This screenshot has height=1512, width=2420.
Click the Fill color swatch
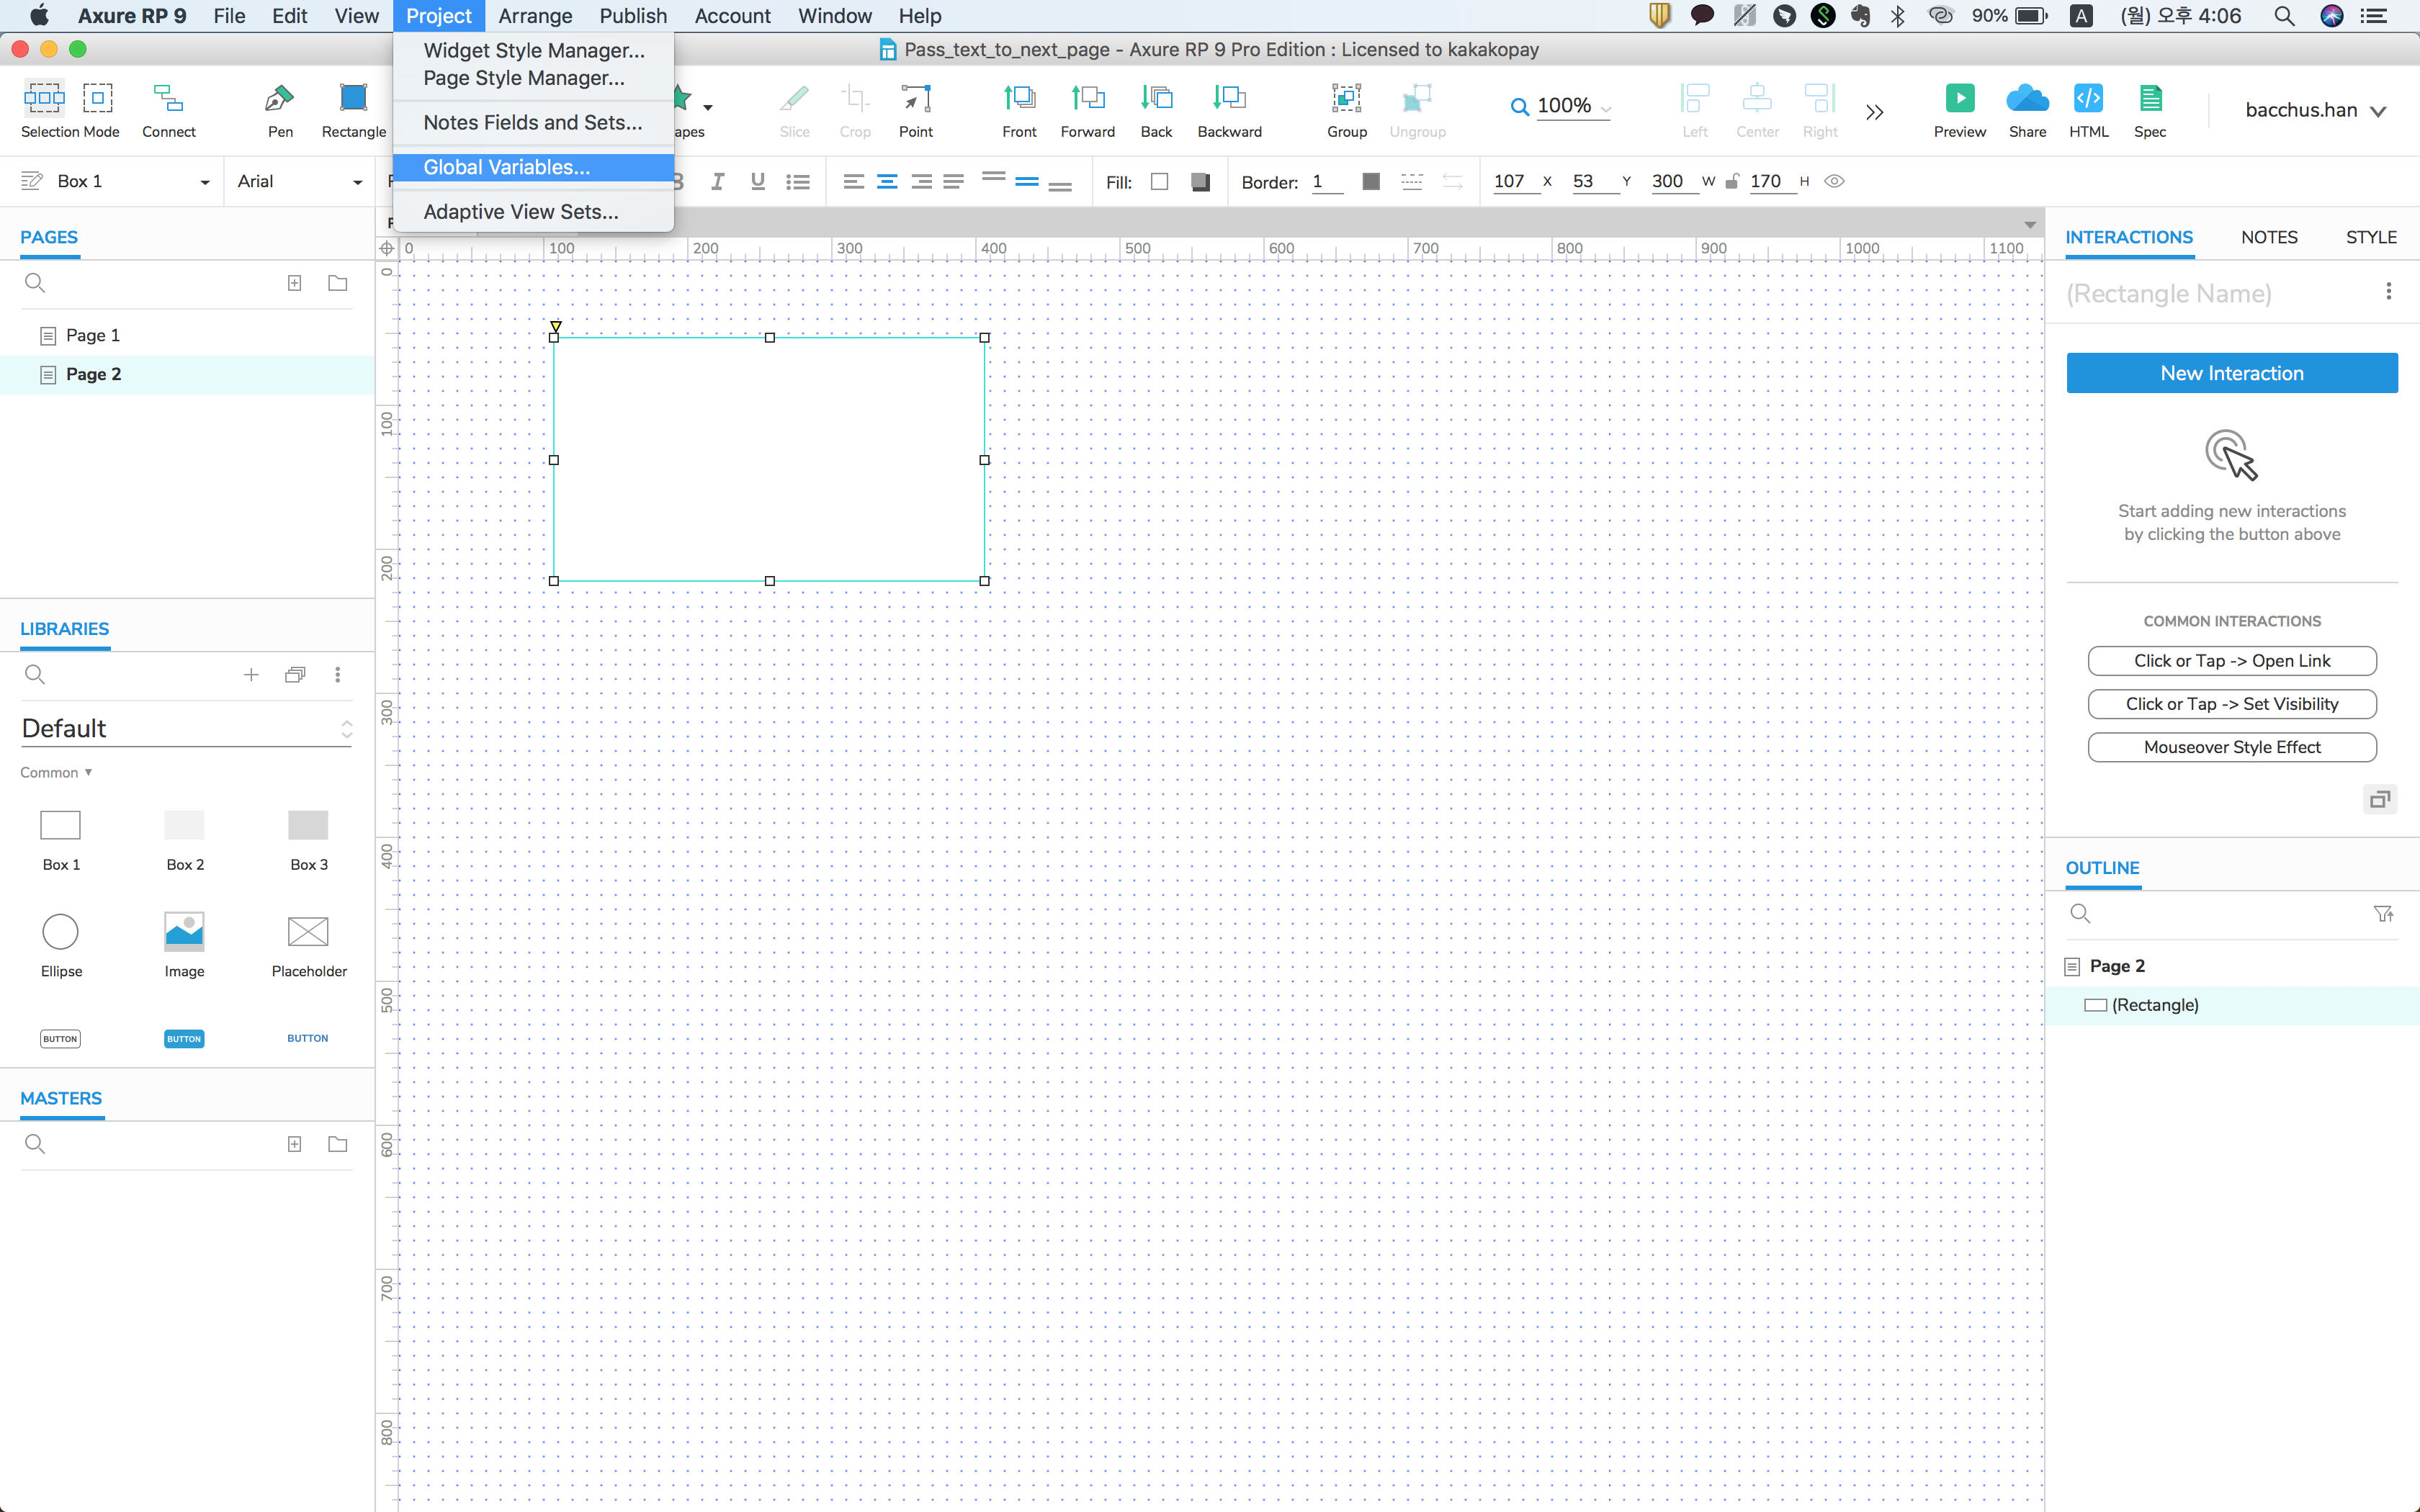(x=1159, y=182)
